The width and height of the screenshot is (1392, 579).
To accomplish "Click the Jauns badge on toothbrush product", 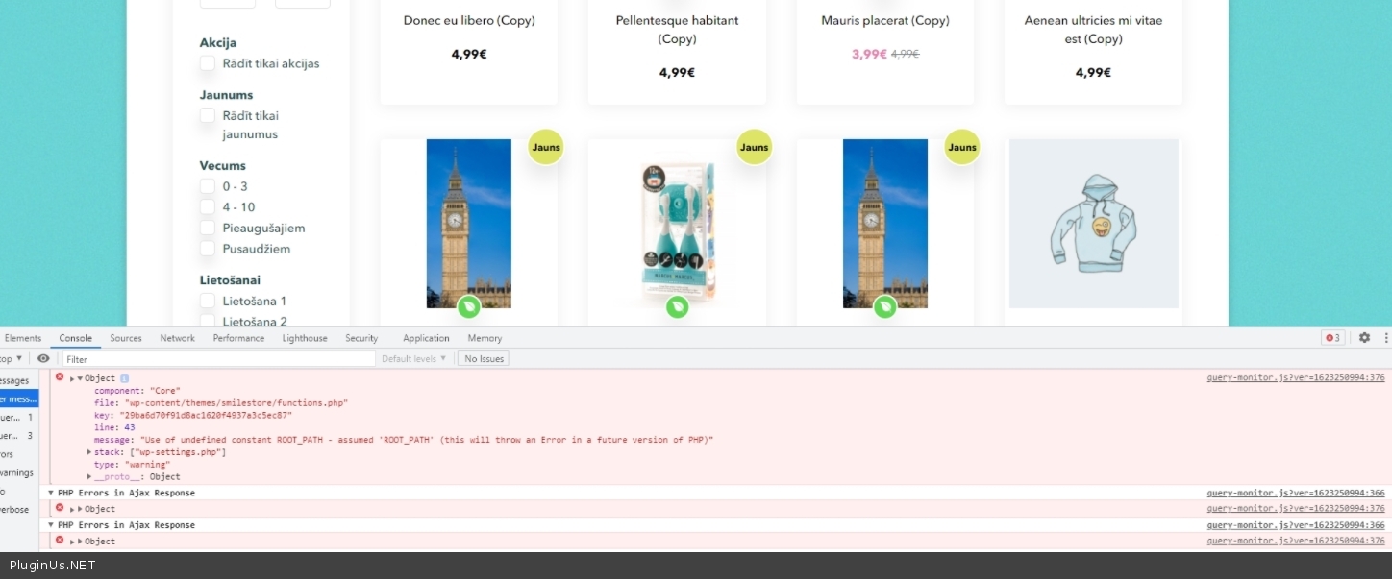I will [754, 148].
